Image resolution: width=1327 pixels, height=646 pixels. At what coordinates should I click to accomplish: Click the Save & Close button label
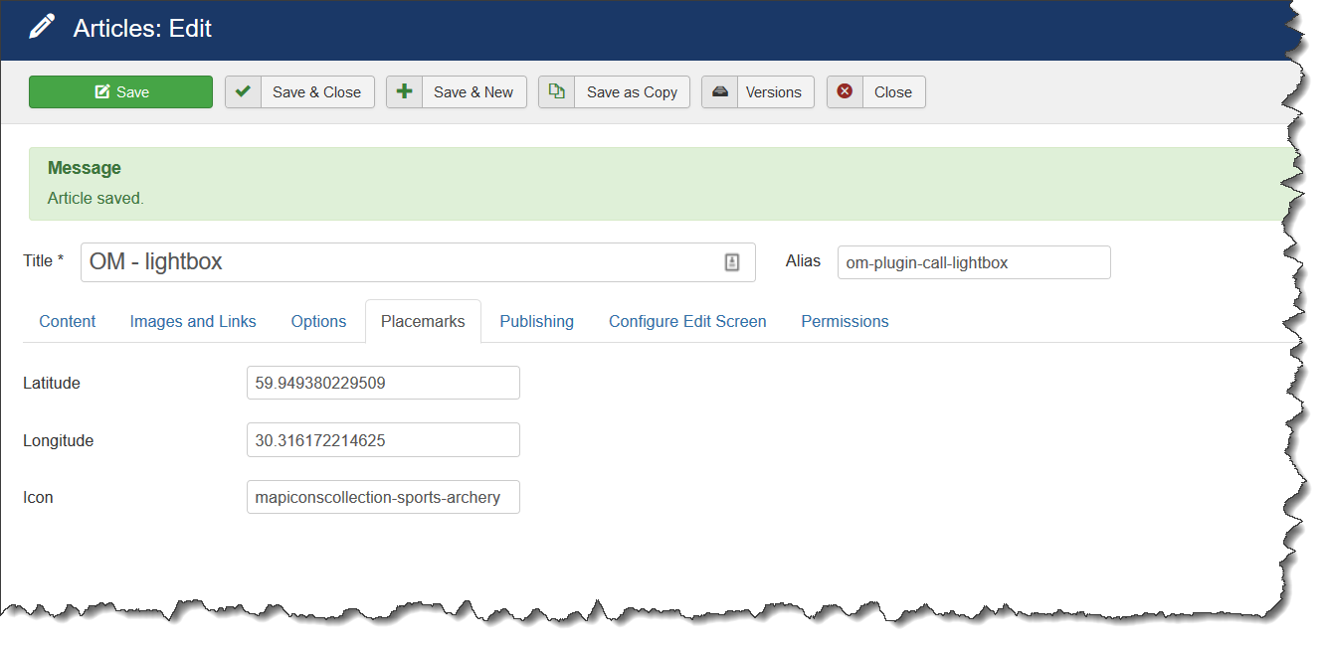click(x=316, y=92)
